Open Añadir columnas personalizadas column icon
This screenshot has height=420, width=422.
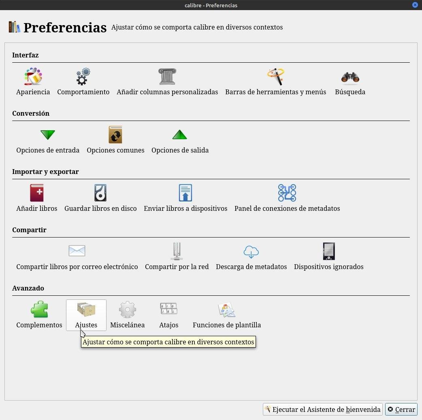[x=167, y=76]
